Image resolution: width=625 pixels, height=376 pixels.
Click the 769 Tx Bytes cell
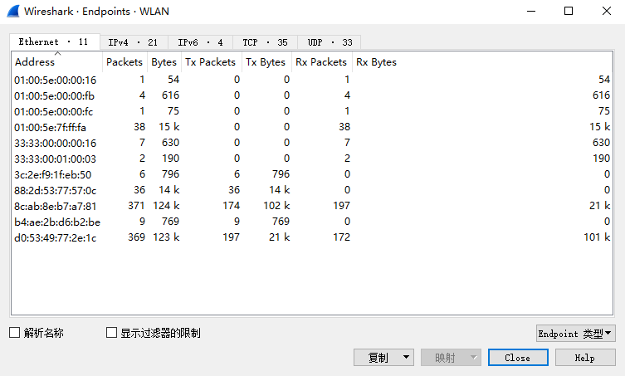tap(281, 222)
